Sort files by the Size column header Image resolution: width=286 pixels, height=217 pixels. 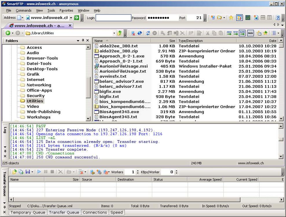point(164,41)
